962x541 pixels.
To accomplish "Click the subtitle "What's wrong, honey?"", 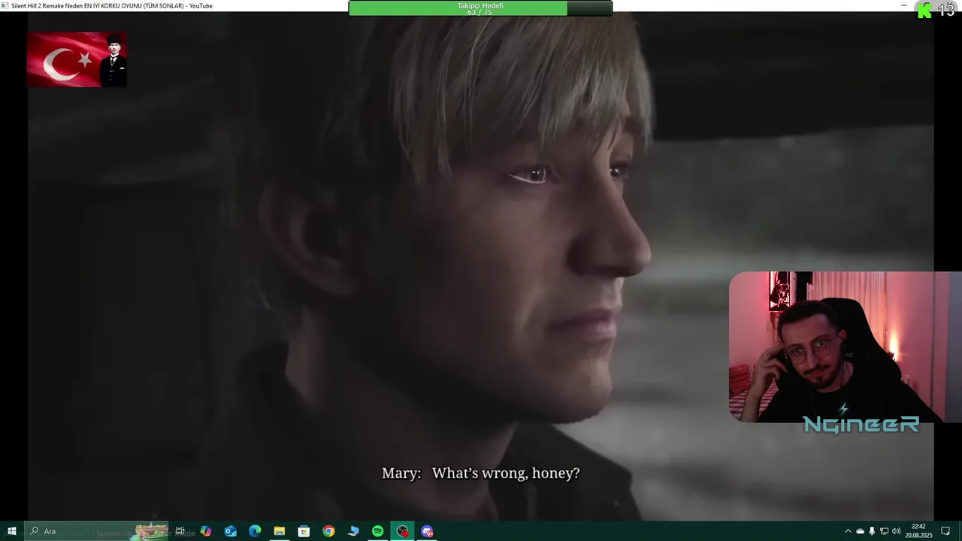I will click(506, 473).
